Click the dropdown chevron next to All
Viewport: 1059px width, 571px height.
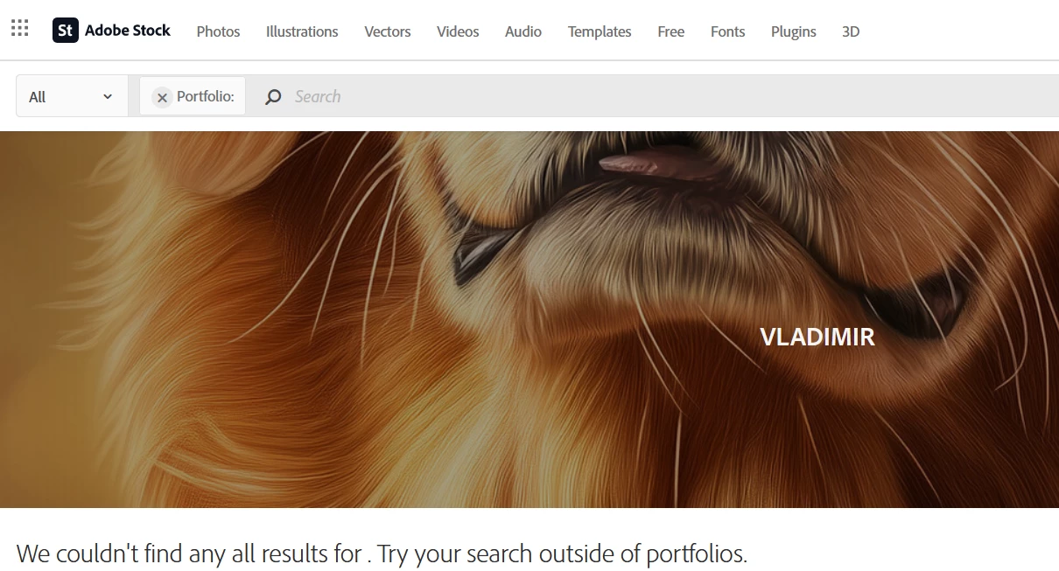point(108,97)
